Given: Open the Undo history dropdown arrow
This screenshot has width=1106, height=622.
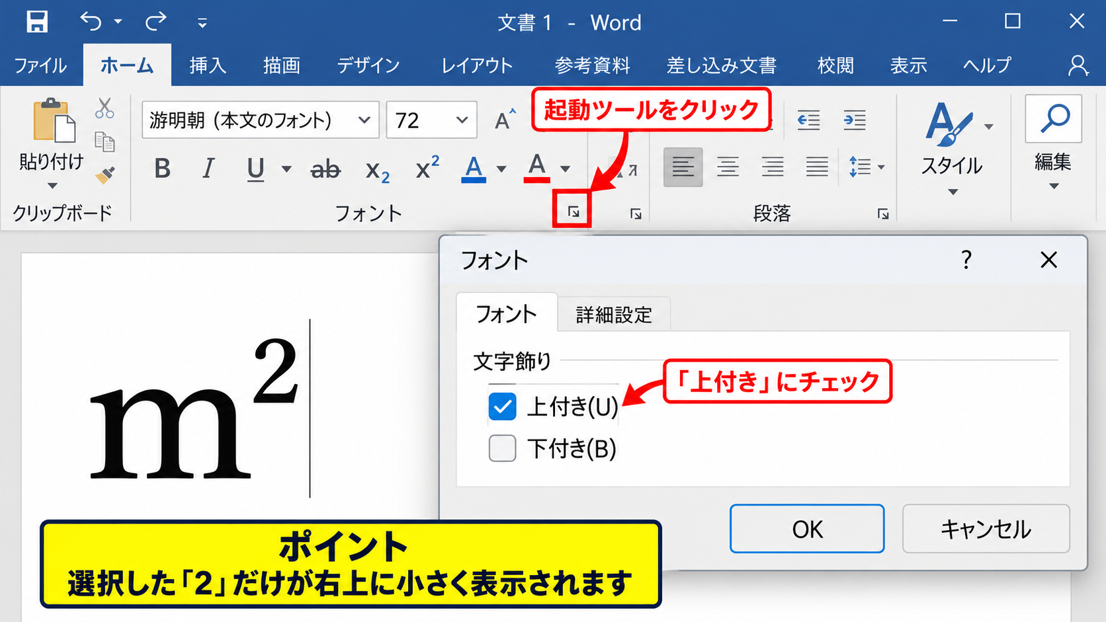Looking at the screenshot, I should coord(118,22).
